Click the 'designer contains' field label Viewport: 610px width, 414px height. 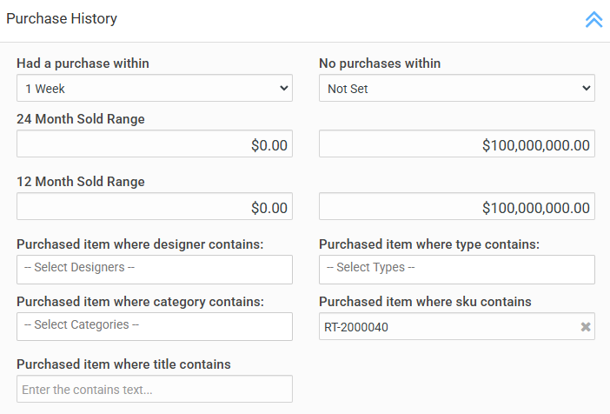pyautogui.click(x=140, y=244)
